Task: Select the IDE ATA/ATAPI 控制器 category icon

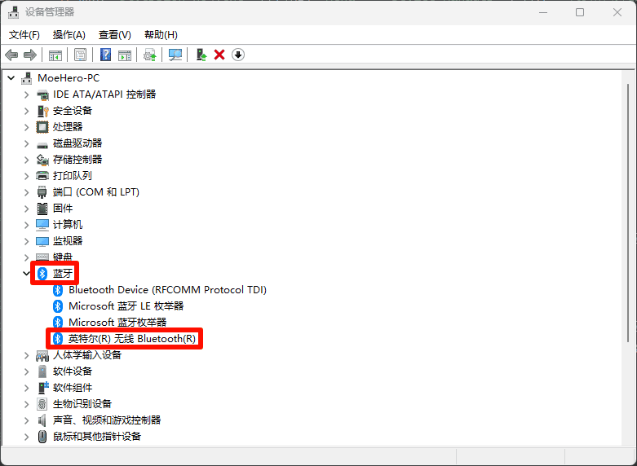Action: coord(42,95)
